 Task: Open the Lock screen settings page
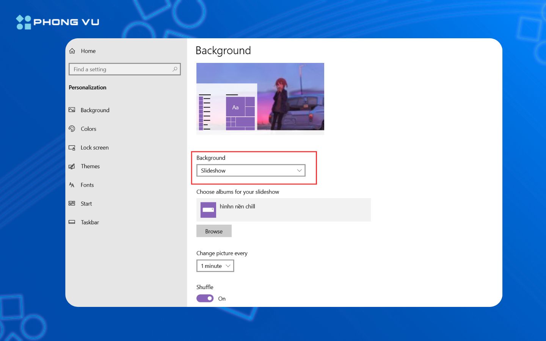(x=94, y=148)
